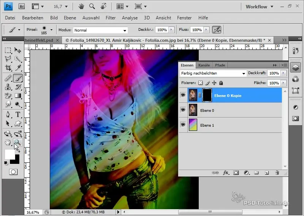The height and width of the screenshot is (216, 304).
Task: Open the Deckkr. slider arrow
Action: point(171,30)
